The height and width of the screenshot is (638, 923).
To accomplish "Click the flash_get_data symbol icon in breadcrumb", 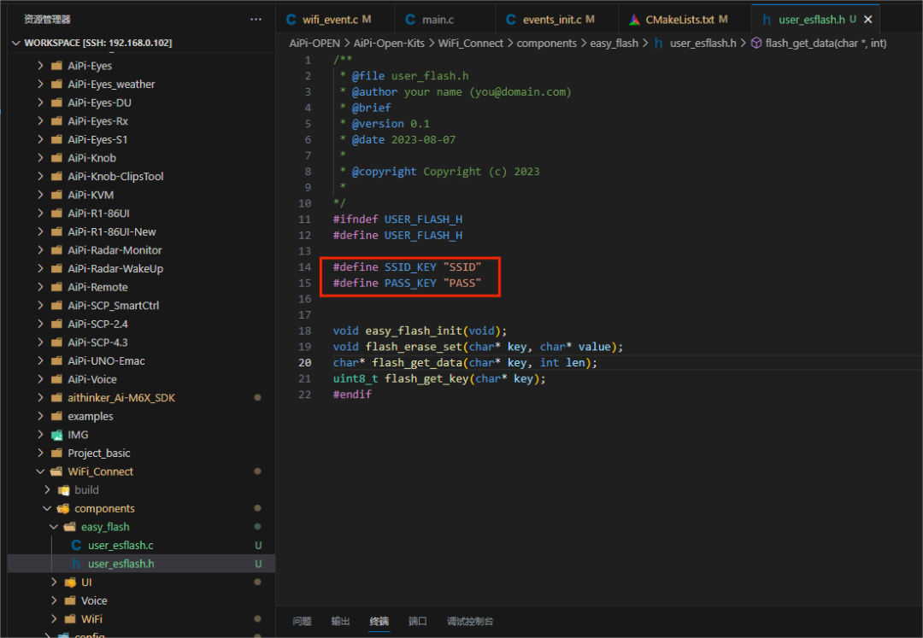I will click(755, 43).
